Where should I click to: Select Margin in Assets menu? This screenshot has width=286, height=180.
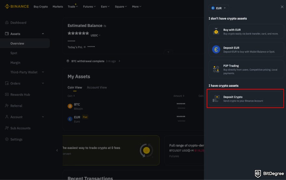click(x=15, y=63)
